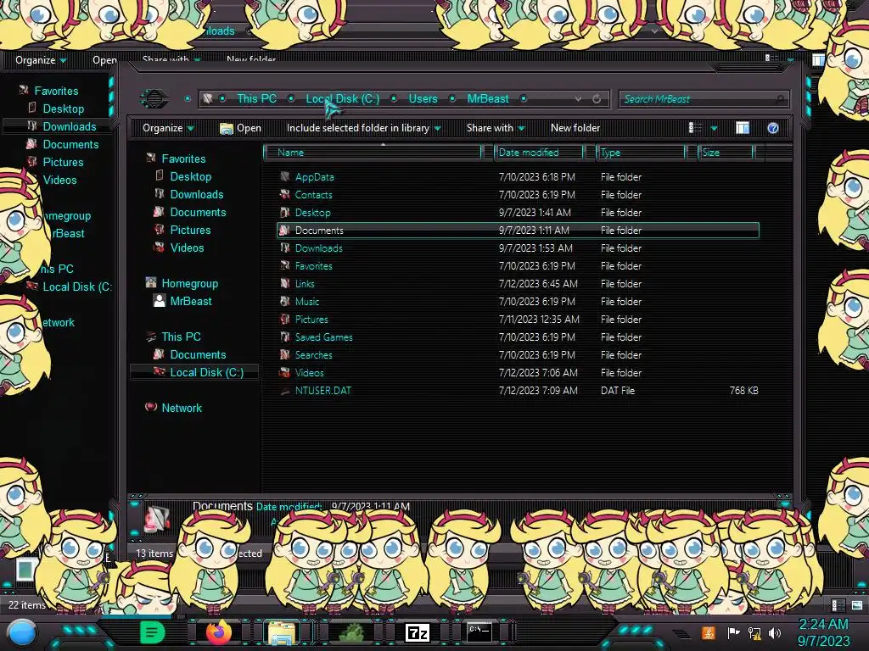The height and width of the screenshot is (651, 869).
Task: Change view using the view icon in front window
Action: 695,129
